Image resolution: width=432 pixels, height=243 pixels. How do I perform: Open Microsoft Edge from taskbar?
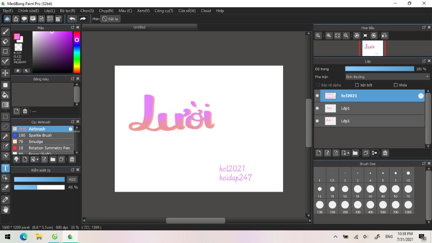coord(24,237)
